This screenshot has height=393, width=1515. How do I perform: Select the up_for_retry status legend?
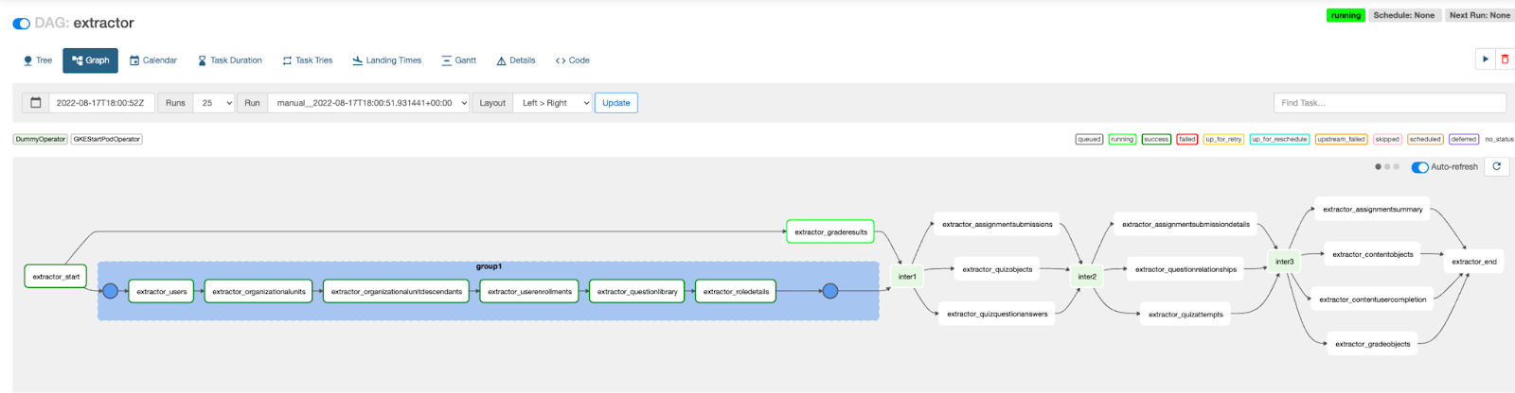[x=1223, y=139]
